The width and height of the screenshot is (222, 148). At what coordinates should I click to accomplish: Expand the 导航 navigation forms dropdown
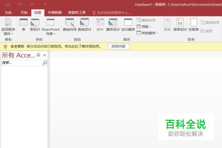[x=144, y=27]
